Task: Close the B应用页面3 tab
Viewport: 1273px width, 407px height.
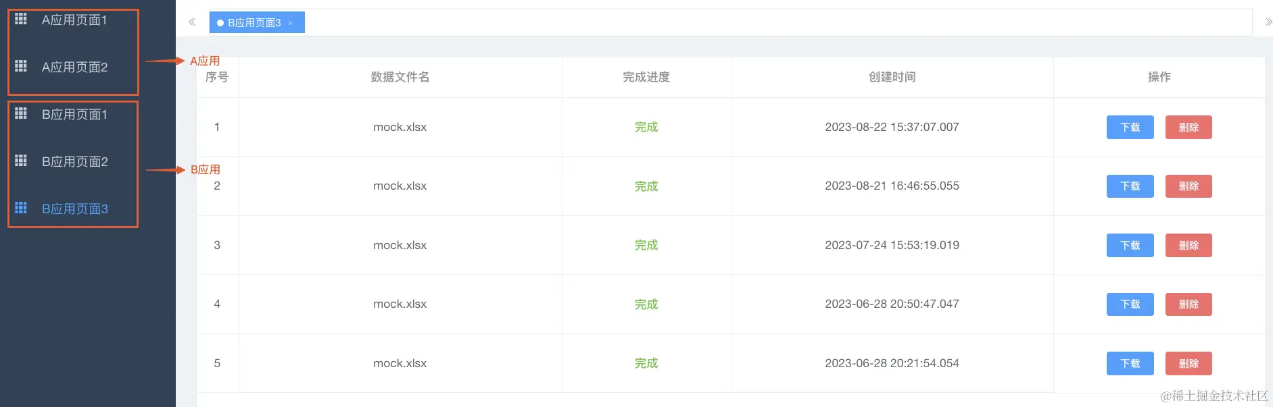Action: 291,23
